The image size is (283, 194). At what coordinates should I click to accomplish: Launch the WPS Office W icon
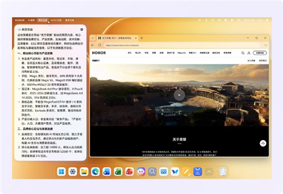[x=175, y=172]
